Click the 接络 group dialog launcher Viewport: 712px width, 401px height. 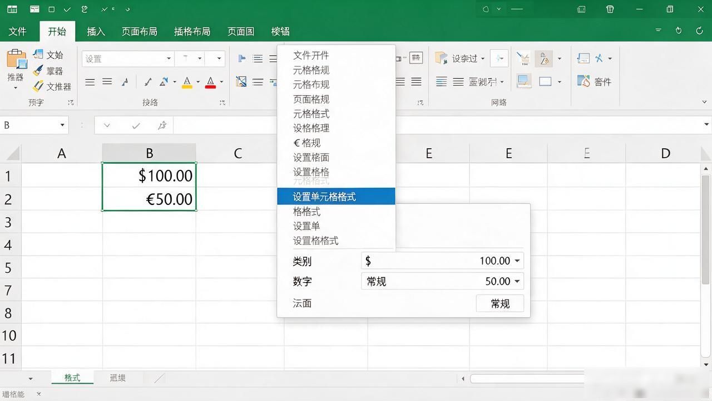[222, 102]
